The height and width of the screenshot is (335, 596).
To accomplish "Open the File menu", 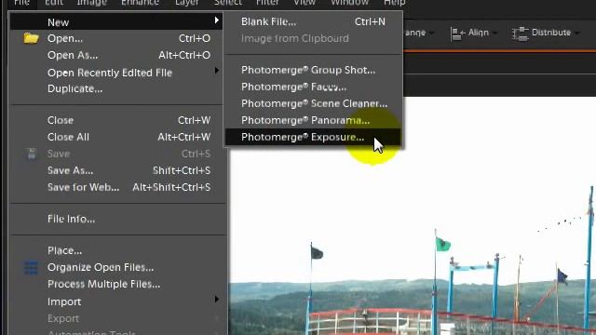I will coord(21,3).
